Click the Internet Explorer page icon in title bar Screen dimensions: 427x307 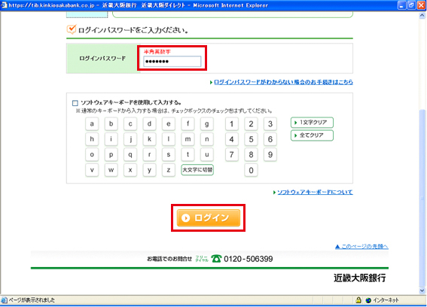[4, 5]
